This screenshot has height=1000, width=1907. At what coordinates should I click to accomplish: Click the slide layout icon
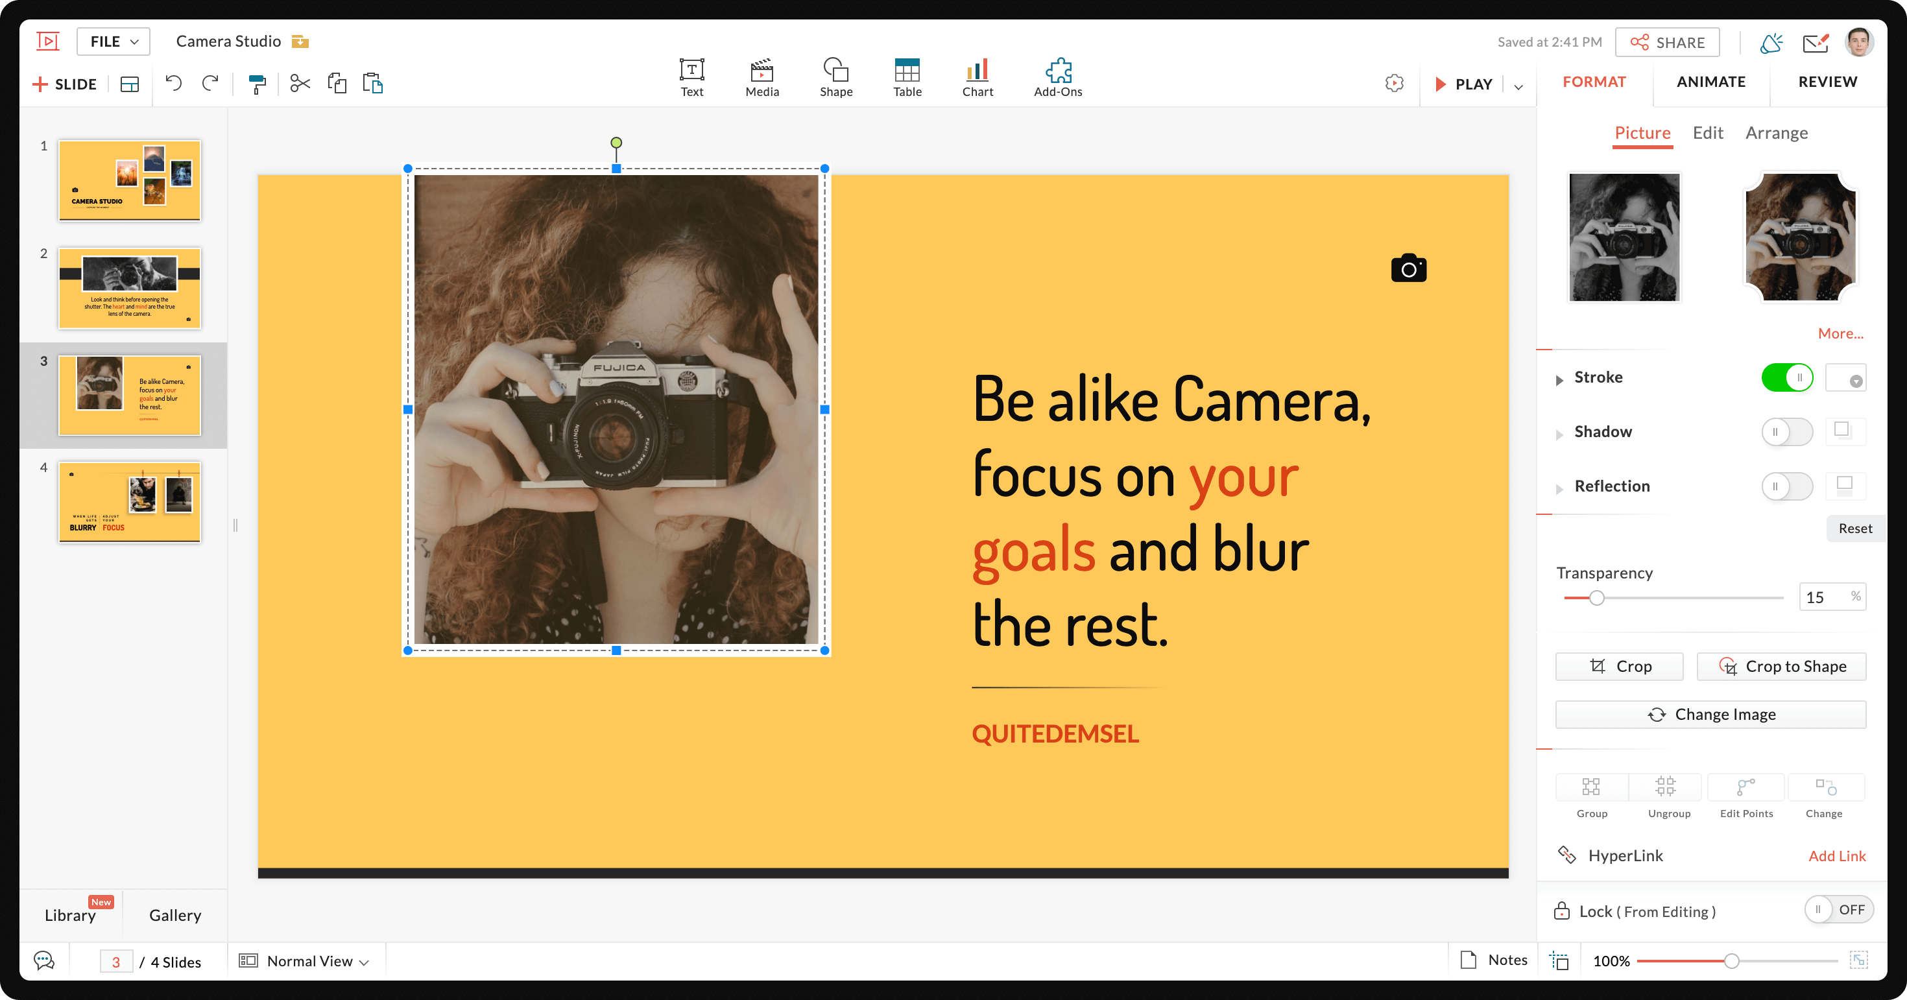[130, 84]
